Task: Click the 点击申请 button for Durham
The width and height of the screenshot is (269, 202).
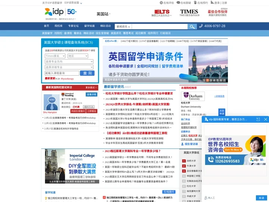Action: click(x=222, y=112)
